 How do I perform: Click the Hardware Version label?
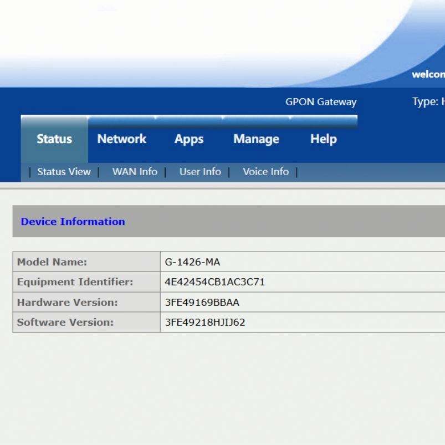pyautogui.click(x=67, y=303)
